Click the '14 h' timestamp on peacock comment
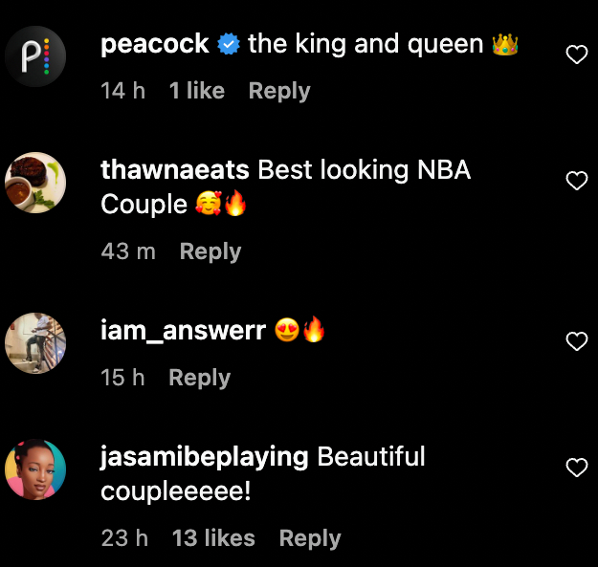Image resolution: width=598 pixels, height=567 pixels. click(122, 91)
